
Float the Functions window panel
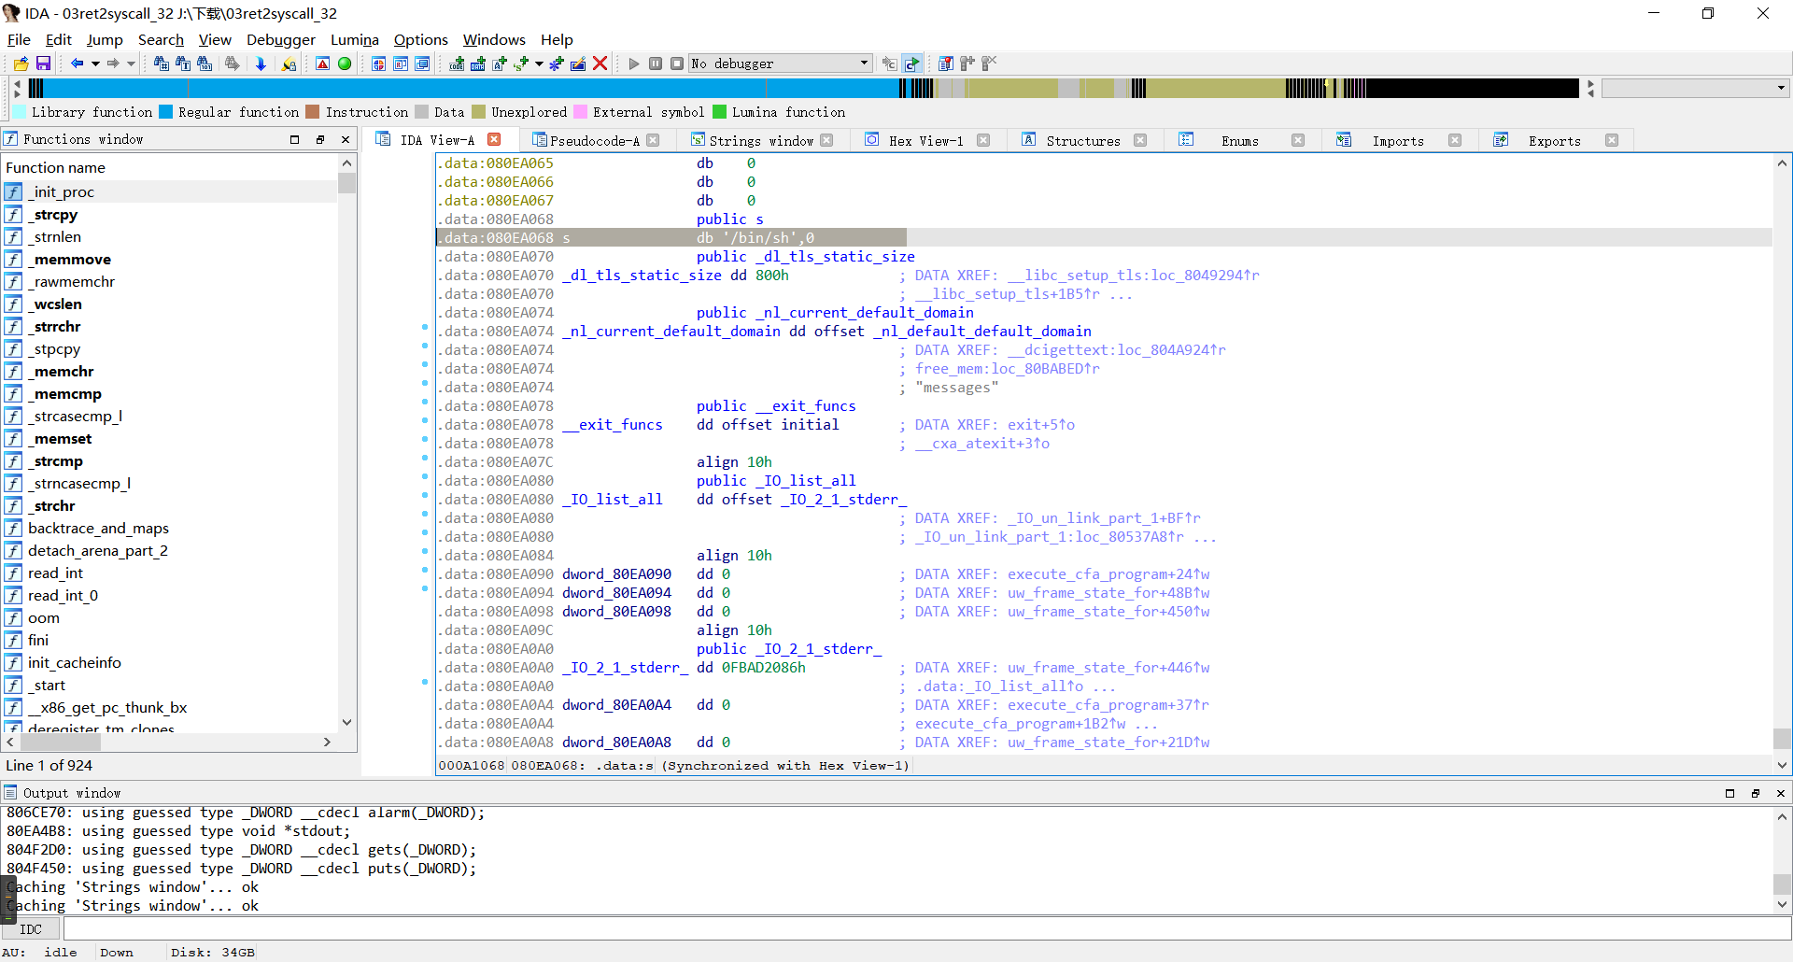pos(320,139)
